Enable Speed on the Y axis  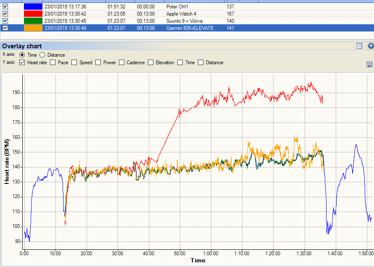[74, 63]
